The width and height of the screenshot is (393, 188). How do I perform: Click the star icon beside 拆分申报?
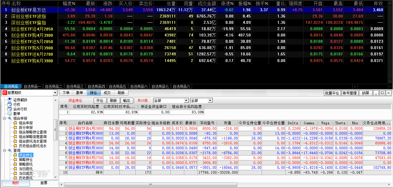15,127
